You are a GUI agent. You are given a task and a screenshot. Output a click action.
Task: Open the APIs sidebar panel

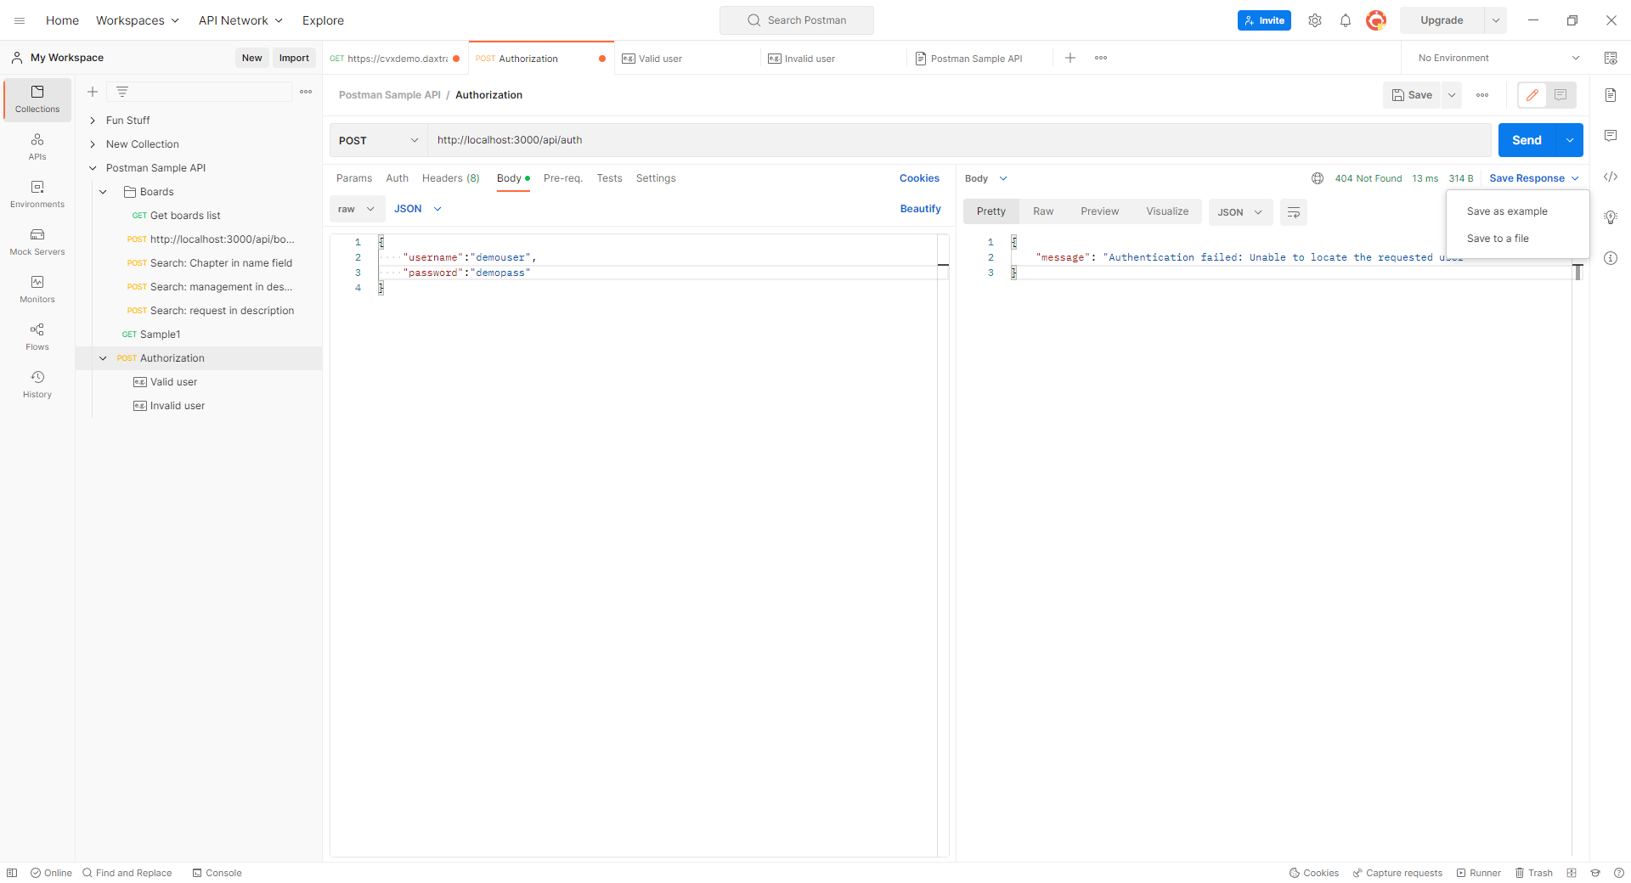tap(37, 147)
